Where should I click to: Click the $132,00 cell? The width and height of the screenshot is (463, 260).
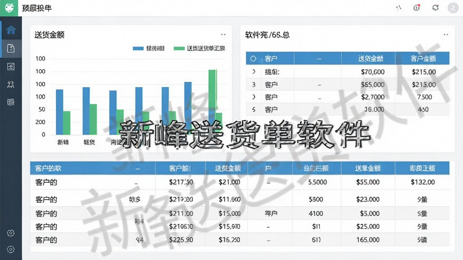423,182
